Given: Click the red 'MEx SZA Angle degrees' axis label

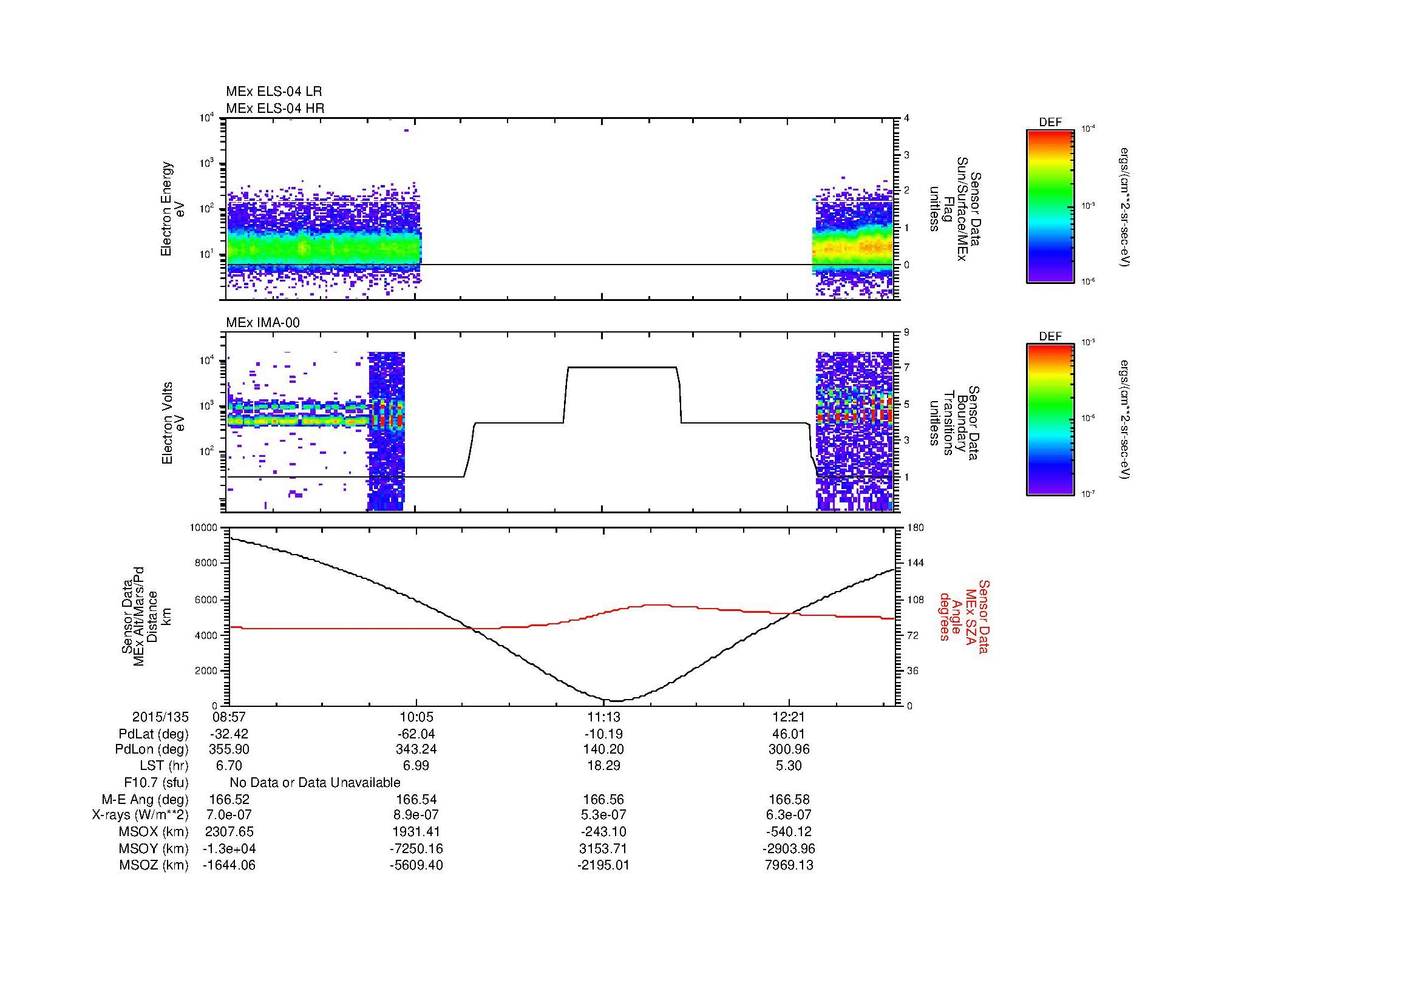Looking at the screenshot, I should pos(963,616).
